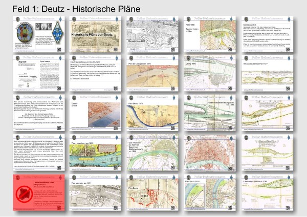Click QR code on 'Plan Deutz 1875' slide
This screenshot has height=217, width=307.
click(173, 128)
